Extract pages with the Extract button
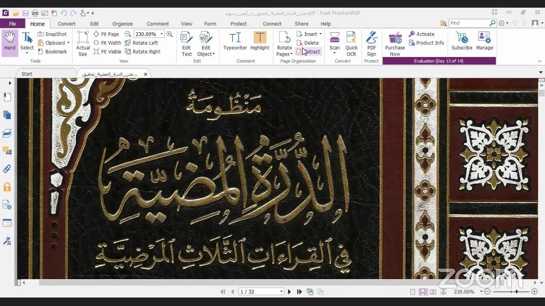Viewport: 545px width, 306px height. 308,52
